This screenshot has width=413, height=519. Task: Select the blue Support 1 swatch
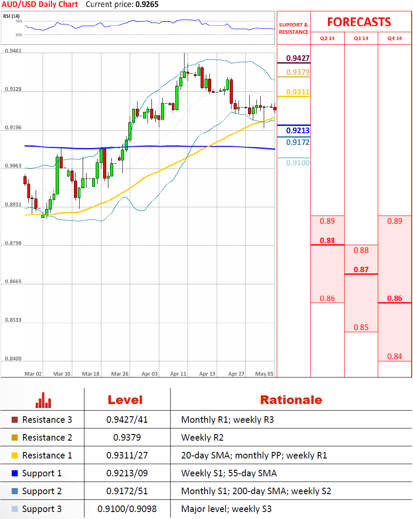pos(15,473)
